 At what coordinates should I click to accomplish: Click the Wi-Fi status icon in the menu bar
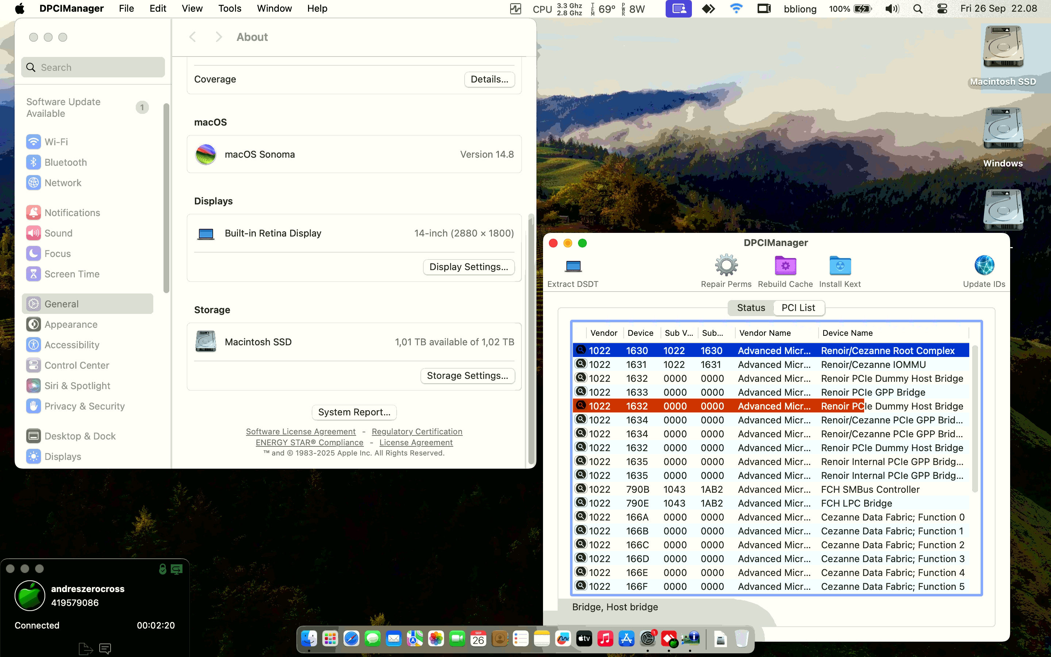[x=736, y=9]
